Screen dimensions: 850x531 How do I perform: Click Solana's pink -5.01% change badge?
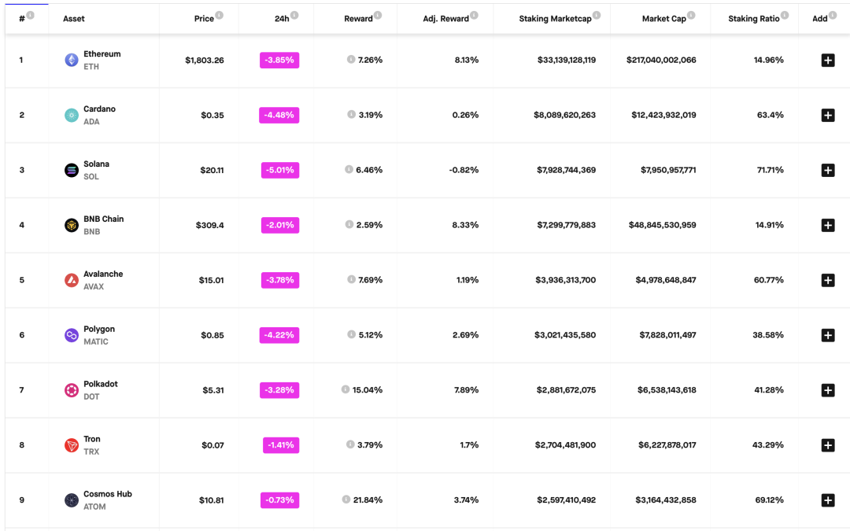279,170
